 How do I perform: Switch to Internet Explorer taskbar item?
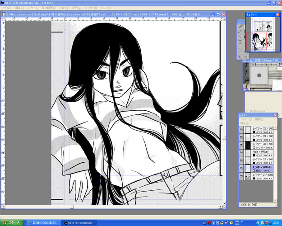pyautogui.click(x=43, y=223)
